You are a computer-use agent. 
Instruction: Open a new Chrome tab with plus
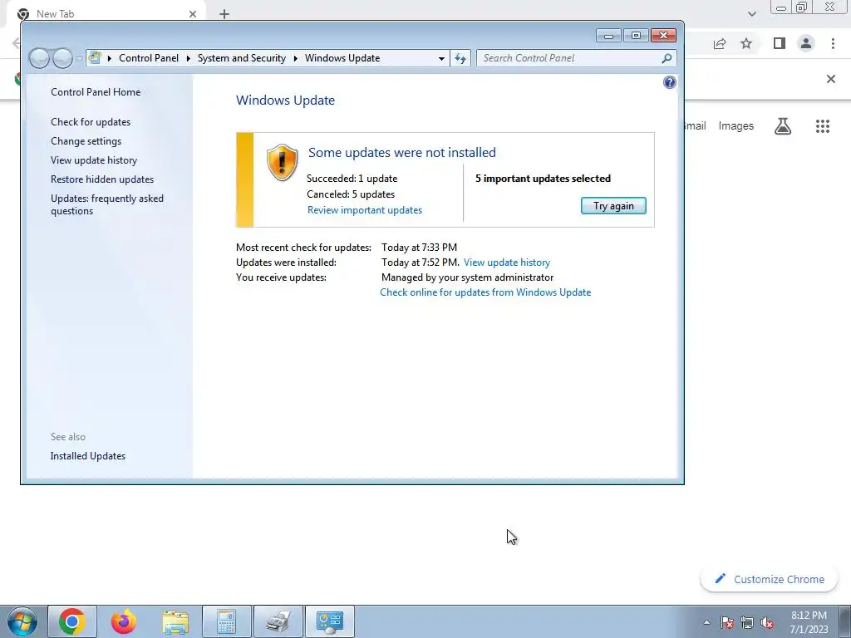[224, 14]
